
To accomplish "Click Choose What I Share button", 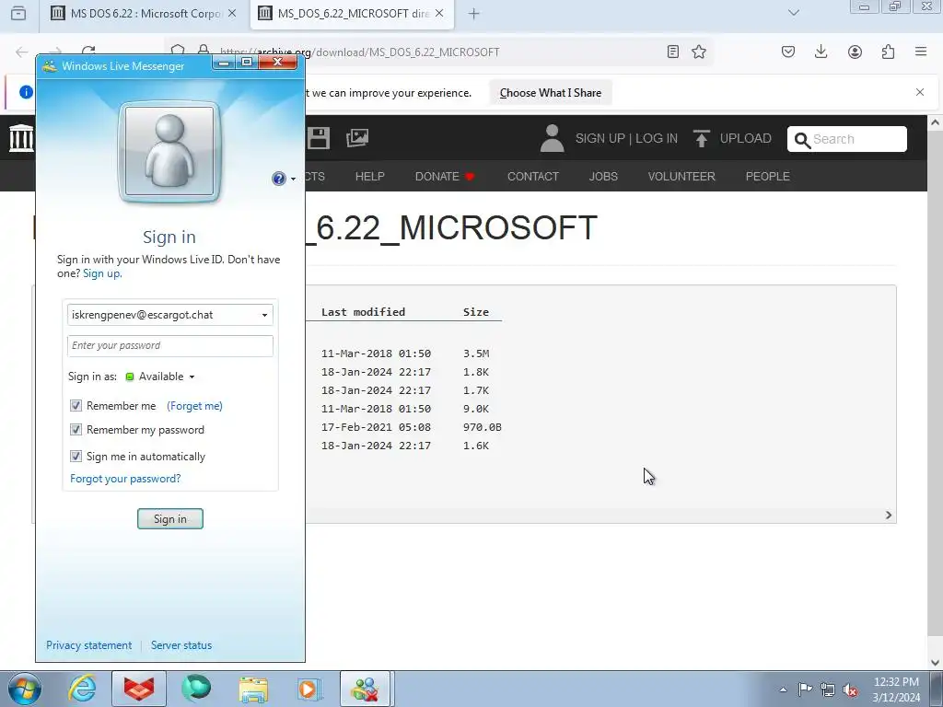I will [x=551, y=93].
